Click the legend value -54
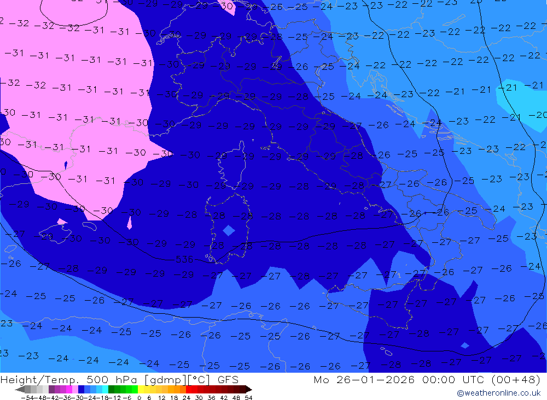Screen dimensions: 547x400 27,398
